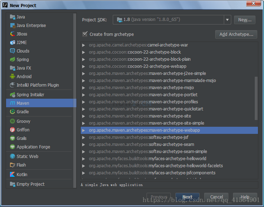
Task: Click the Clouds speech-bubble icon
Action: coord(12,51)
